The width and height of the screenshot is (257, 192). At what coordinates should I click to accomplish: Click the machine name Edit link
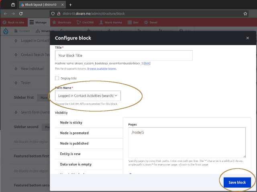pyautogui.click(x=147, y=64)
